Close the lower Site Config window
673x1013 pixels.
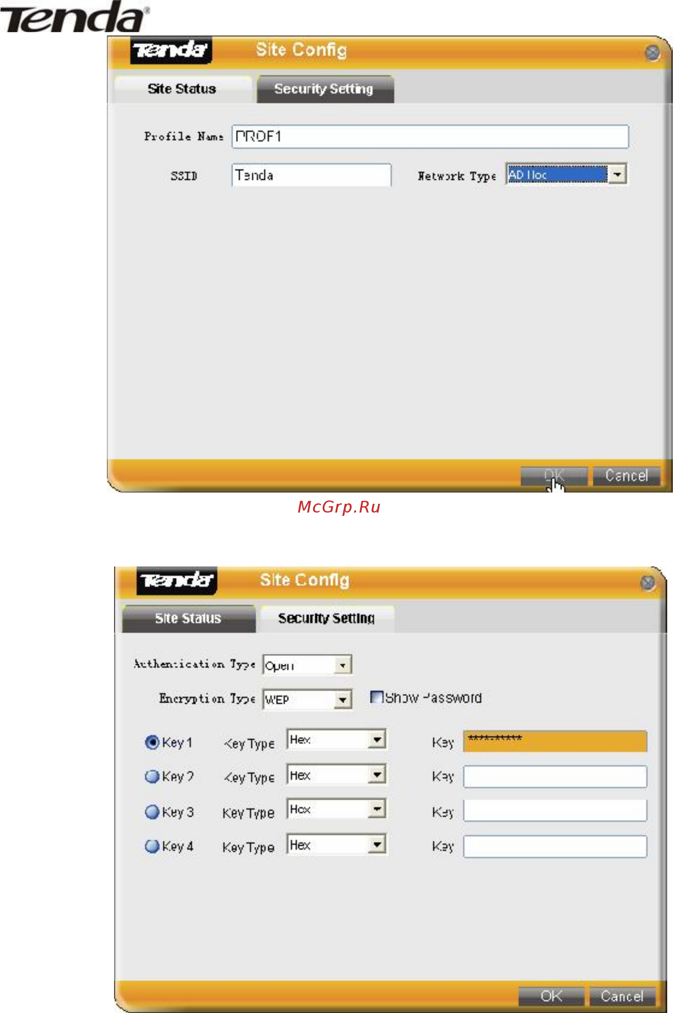(648, 583)
